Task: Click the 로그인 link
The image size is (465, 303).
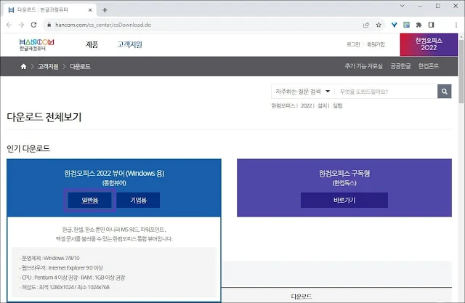Action: tap(353, 44)
